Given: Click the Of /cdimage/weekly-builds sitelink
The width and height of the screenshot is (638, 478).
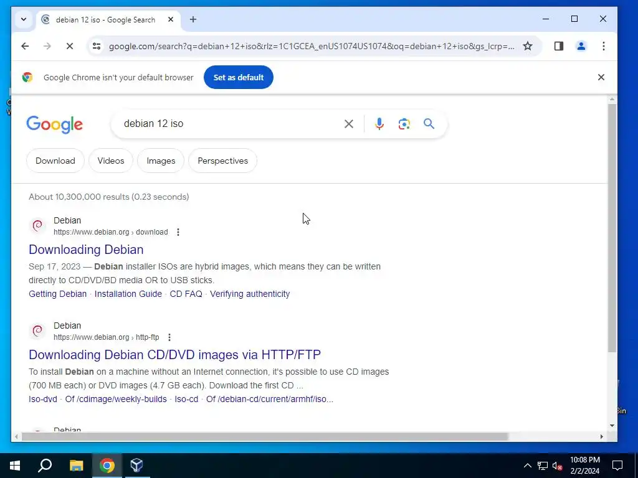Looking at the screenshot, I should pyautogui.click(x=116, y=399).
